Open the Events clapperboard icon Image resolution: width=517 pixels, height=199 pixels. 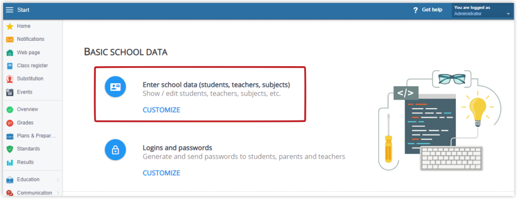[10, 92]
